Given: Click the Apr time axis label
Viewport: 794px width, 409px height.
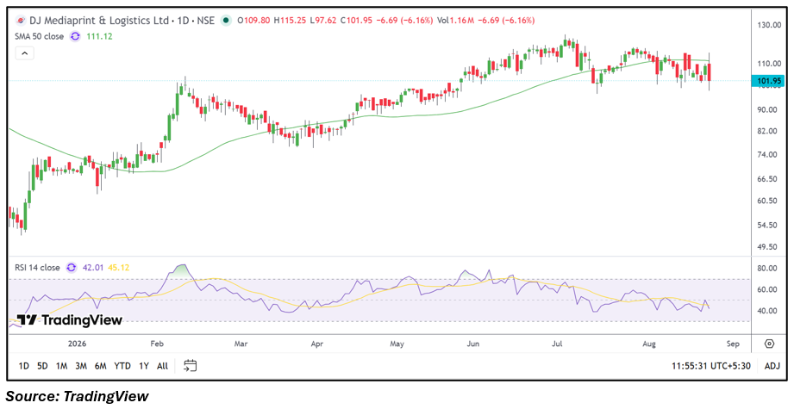Looking at the screenshot, I should (x=317, y=344).
